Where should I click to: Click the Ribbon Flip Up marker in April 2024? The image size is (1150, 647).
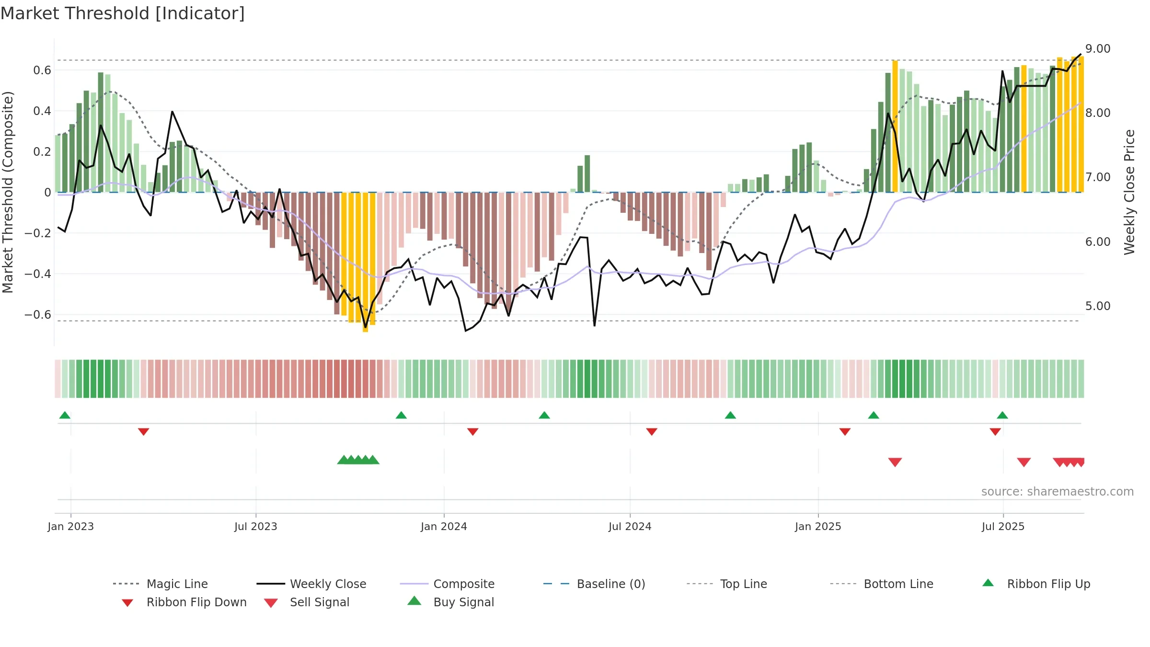[x=544, y=415]
